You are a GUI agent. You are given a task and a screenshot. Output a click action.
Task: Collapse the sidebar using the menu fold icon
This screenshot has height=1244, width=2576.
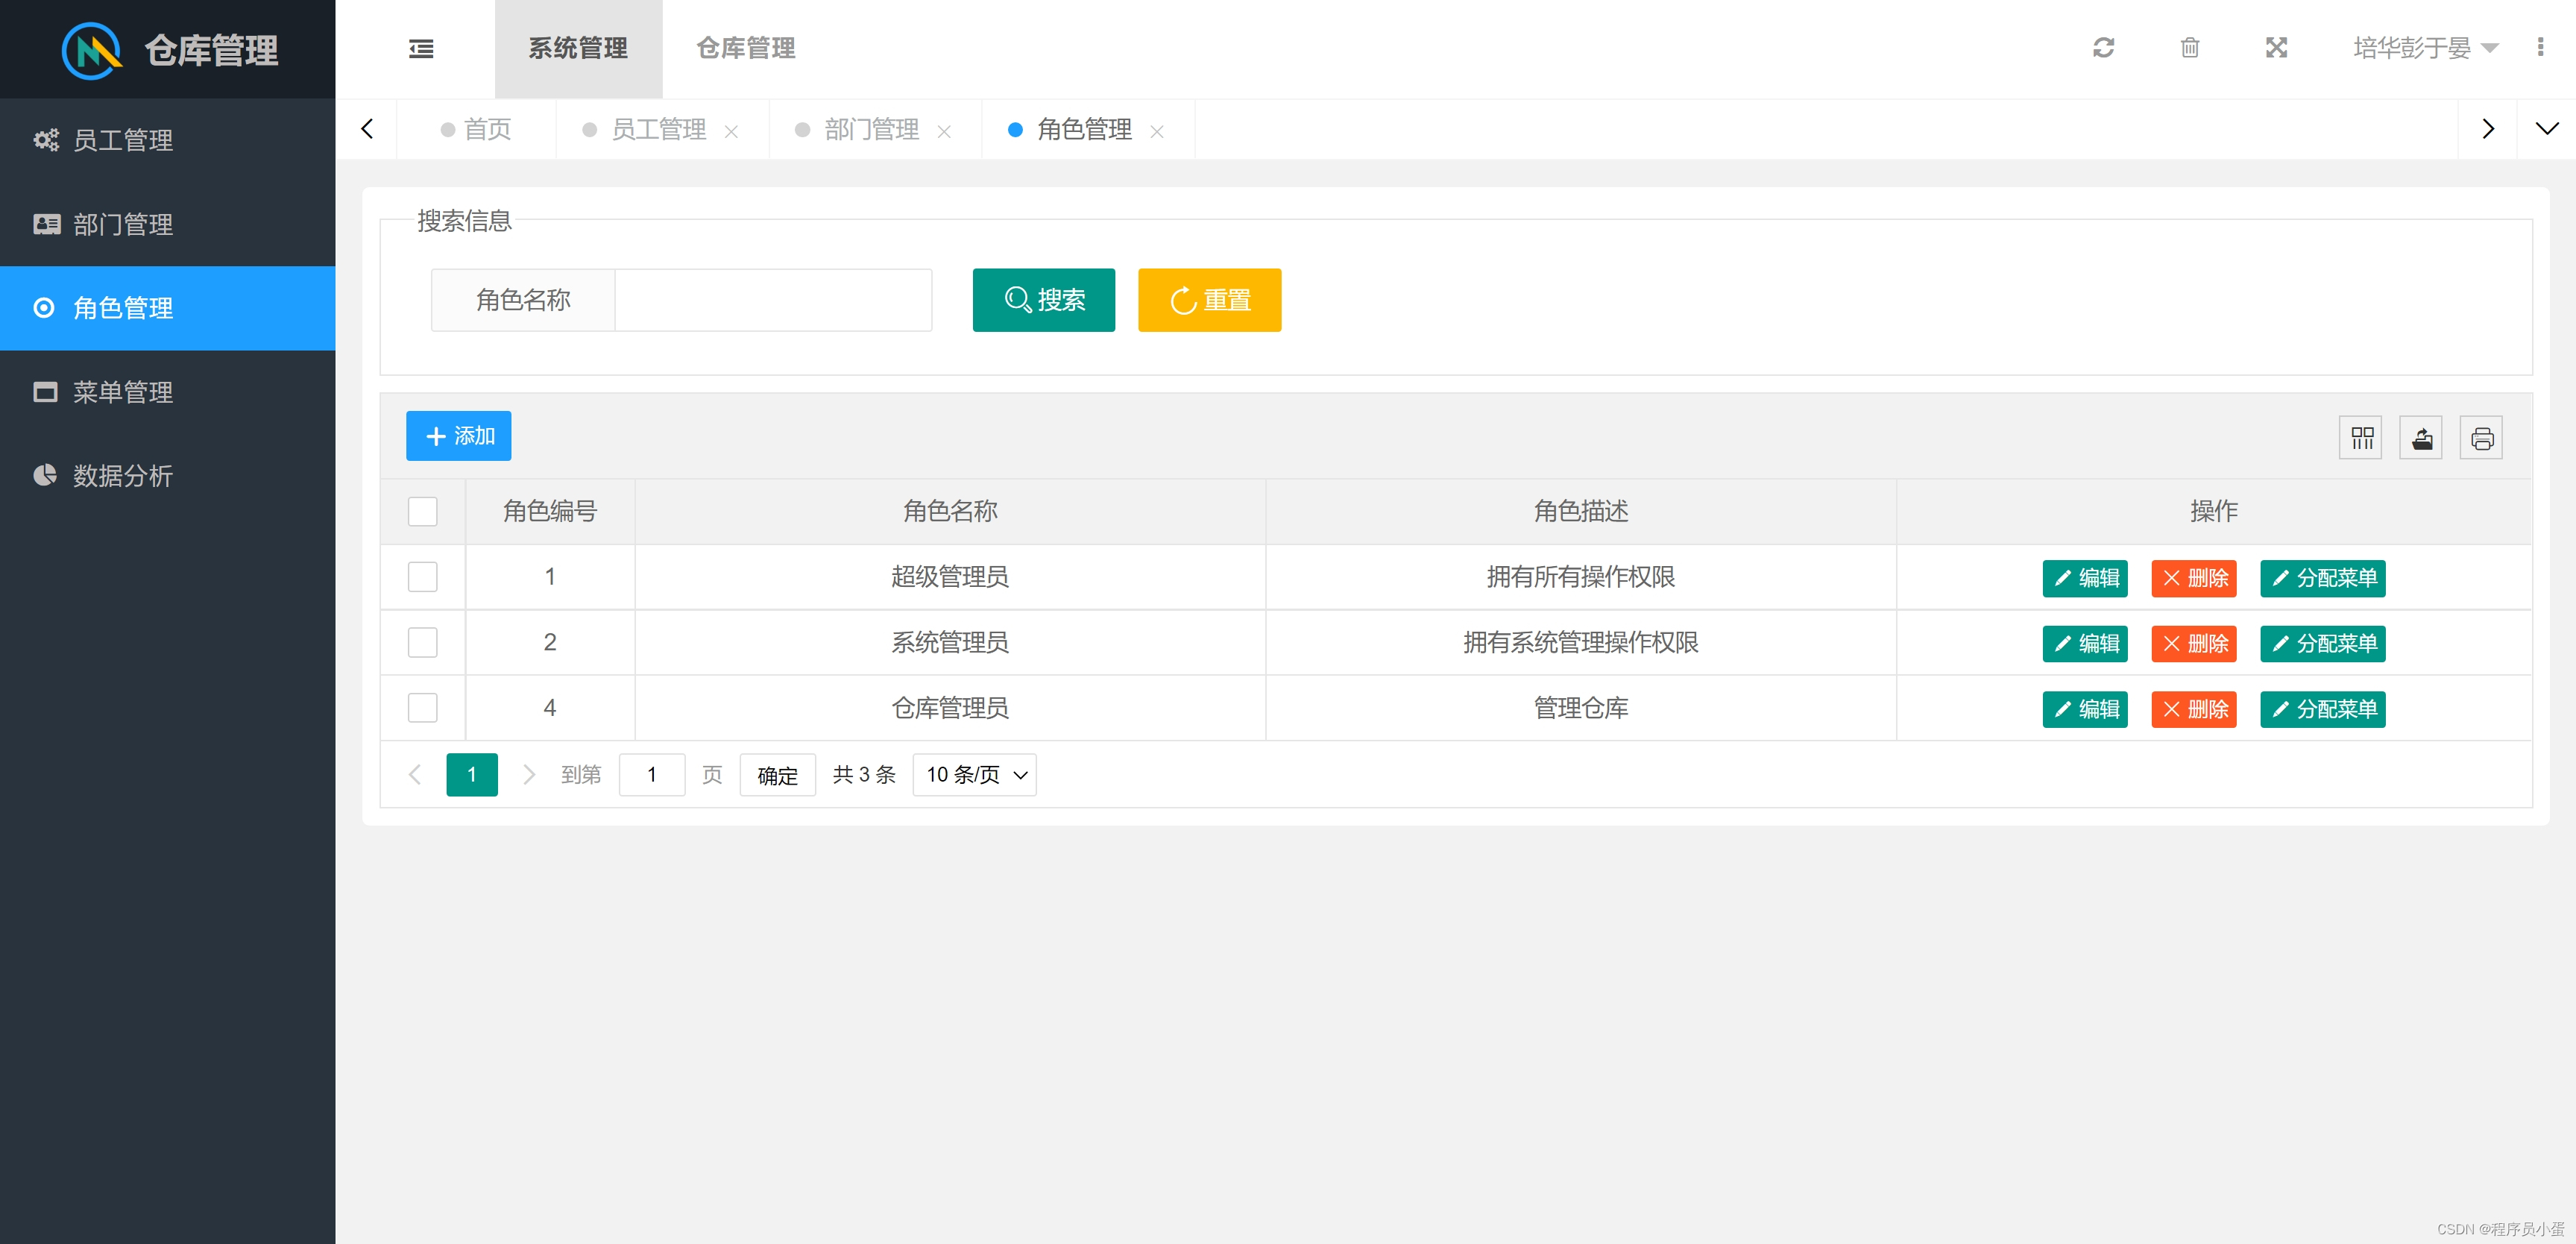pyautogui.click(x=421, y=48)
